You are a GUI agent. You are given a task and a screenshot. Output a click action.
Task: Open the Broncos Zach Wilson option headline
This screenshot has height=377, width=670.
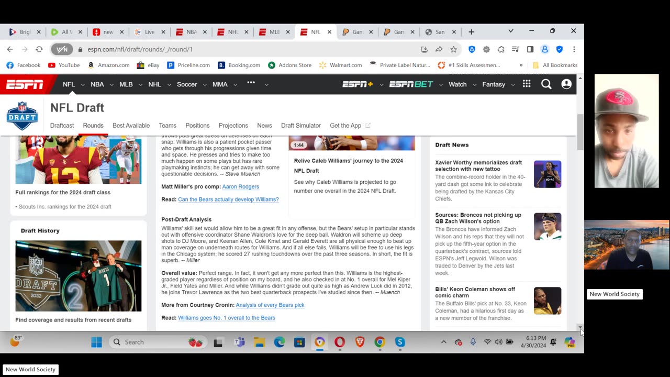point(478,218)
